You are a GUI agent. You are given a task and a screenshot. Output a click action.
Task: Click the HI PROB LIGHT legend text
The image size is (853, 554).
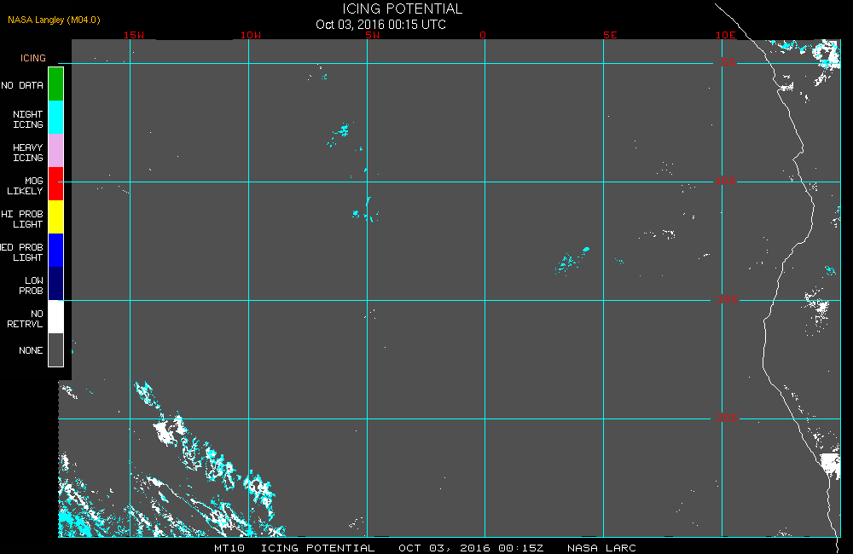[x=22, y=219]
